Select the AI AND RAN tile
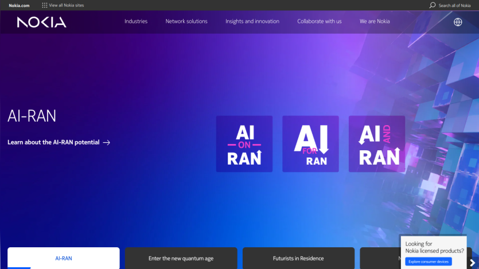The height and width of the screenshot is (269, 479). coord(377,144)
